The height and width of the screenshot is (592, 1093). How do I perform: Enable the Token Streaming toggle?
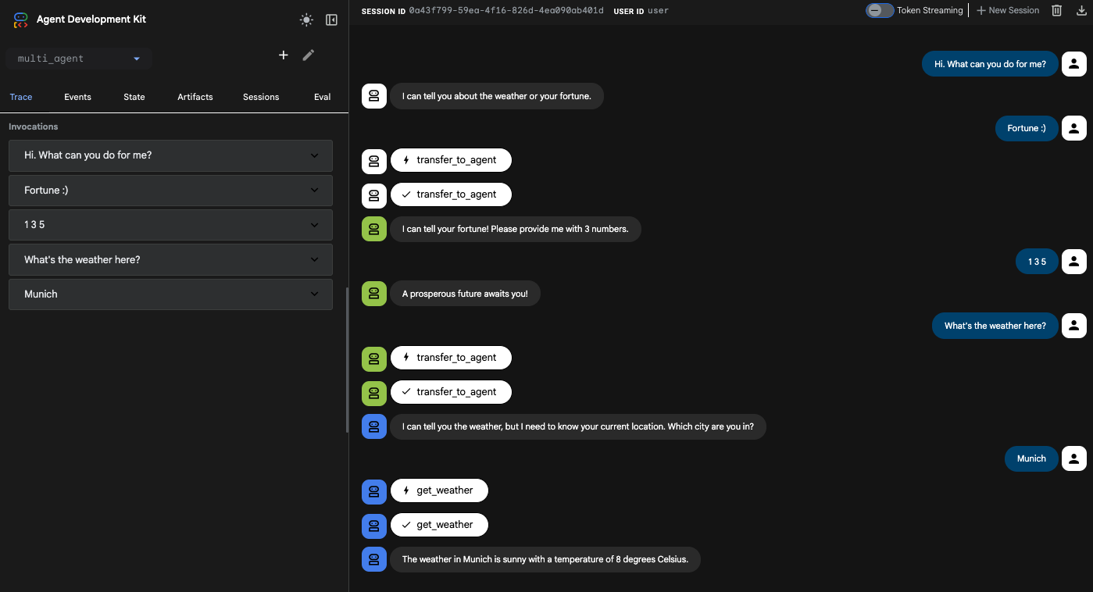click(x=879, y=10)
